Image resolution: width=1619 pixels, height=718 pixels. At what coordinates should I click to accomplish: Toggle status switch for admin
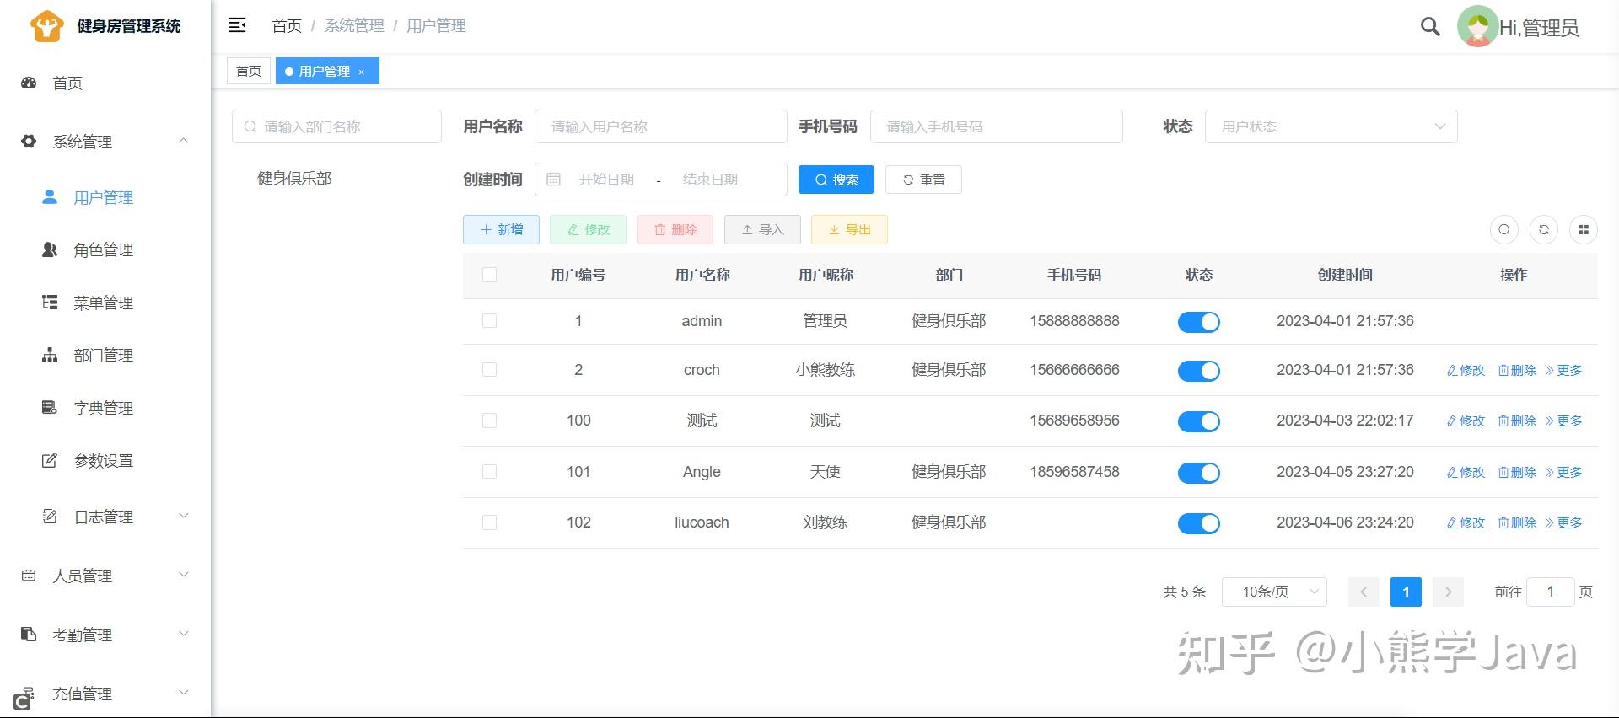tap(1198, 321)
